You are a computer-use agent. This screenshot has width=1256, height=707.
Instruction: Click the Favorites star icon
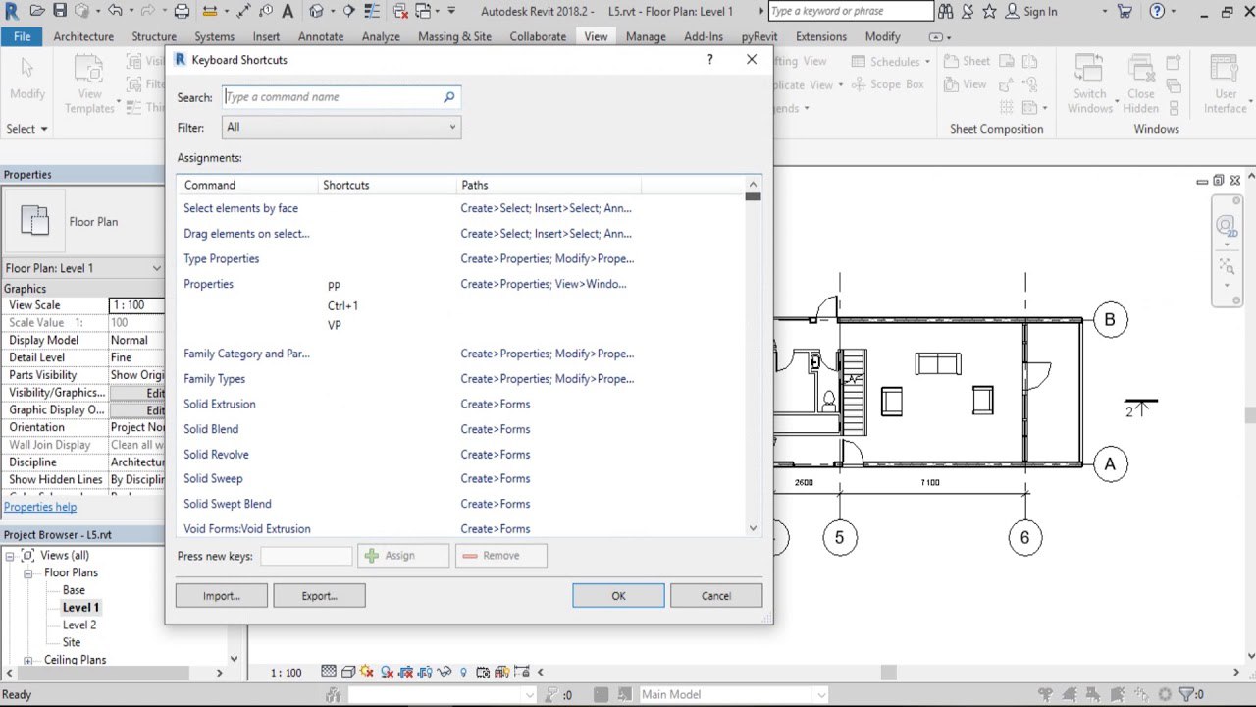(x=990, y=11)
